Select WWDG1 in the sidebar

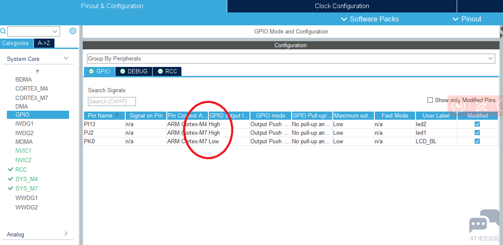27,198
